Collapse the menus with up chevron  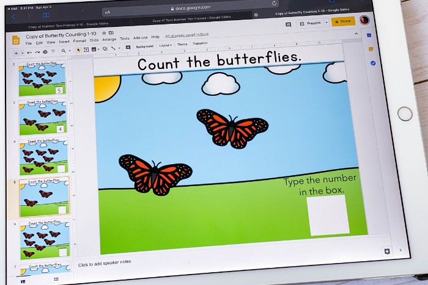(x=356, y=35)
